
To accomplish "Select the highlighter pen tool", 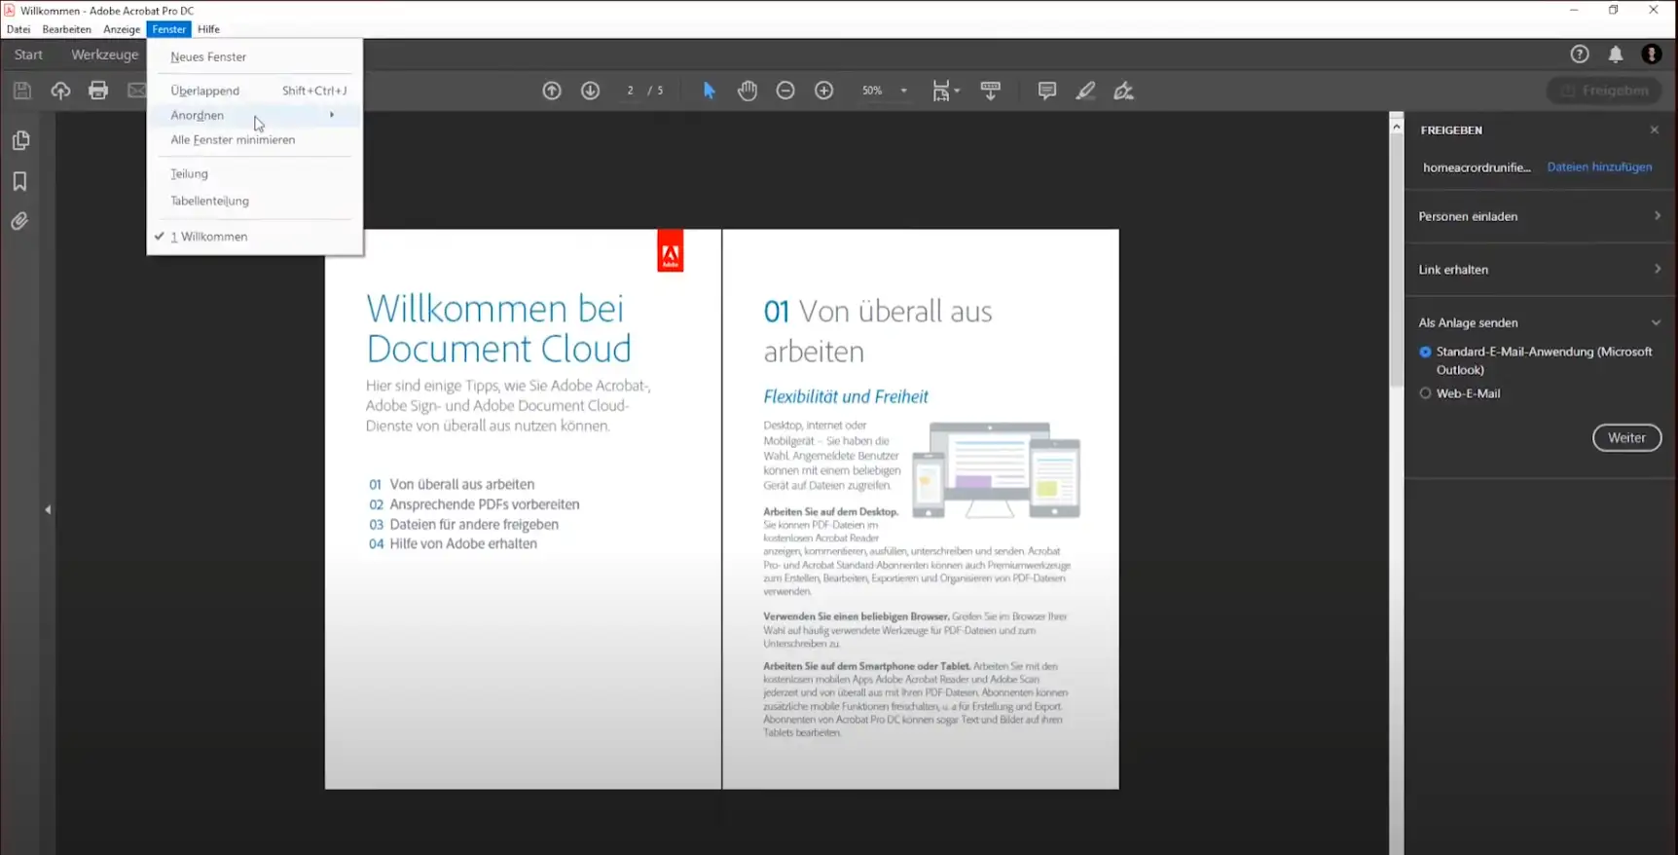I will pyautogui.click(x=1085, y=91).
